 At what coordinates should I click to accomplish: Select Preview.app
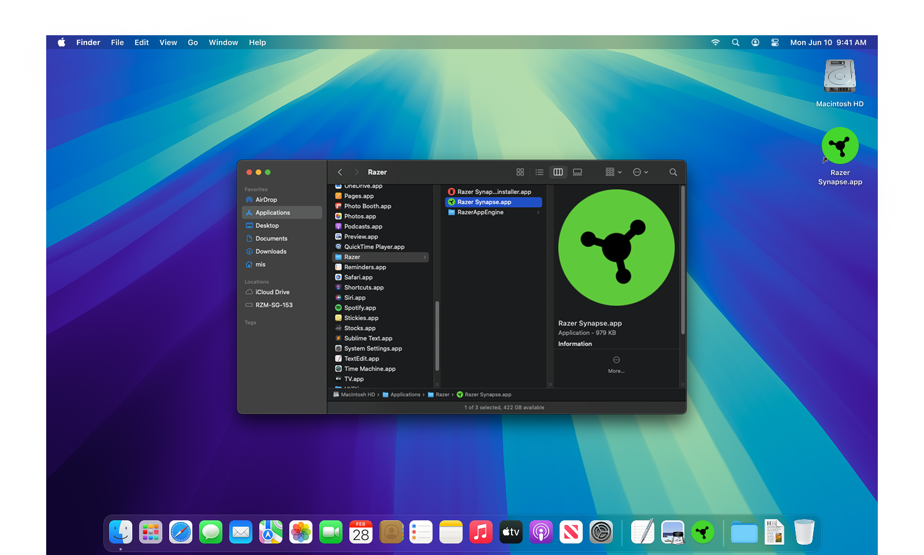coord(381,237)
